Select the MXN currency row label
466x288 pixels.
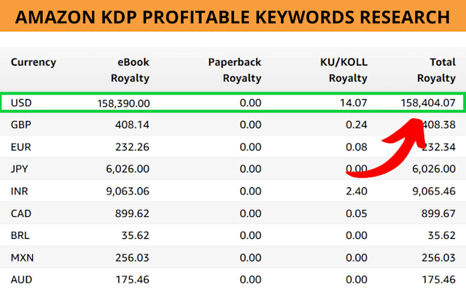point(22,258)
